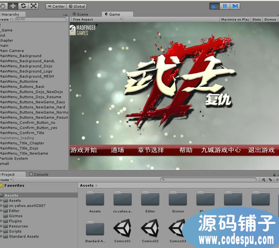
Task: Open the Gizmos dropdown
Action: pyautogui.click(x=271, y=19)
